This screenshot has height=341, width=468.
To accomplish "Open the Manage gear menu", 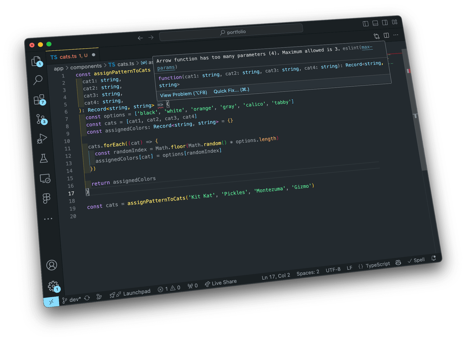I will [x=54, y=286].
